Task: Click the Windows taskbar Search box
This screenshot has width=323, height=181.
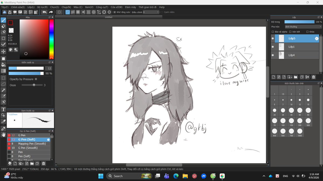Action: click(x=129, y=176)
